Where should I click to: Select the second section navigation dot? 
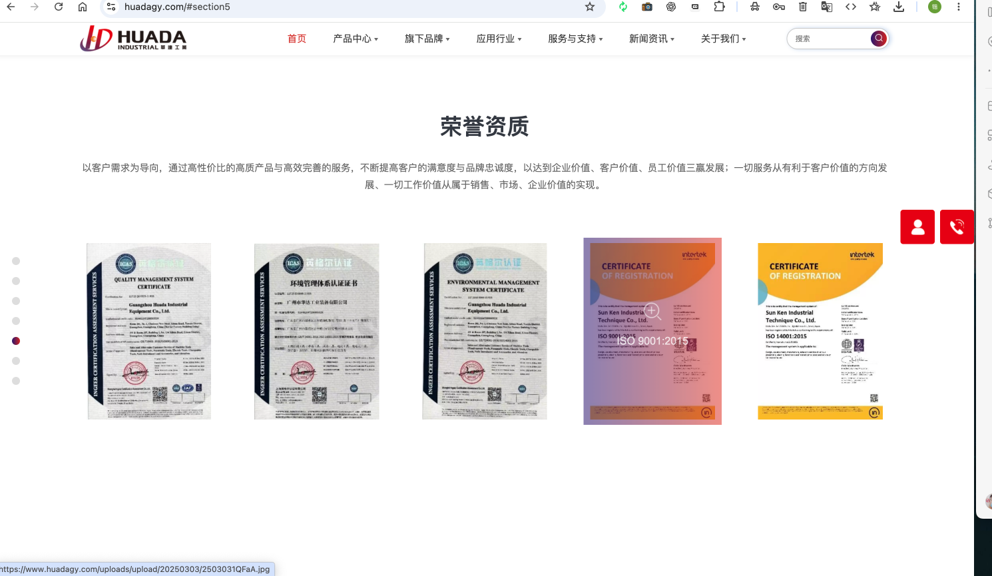(16, 281)
